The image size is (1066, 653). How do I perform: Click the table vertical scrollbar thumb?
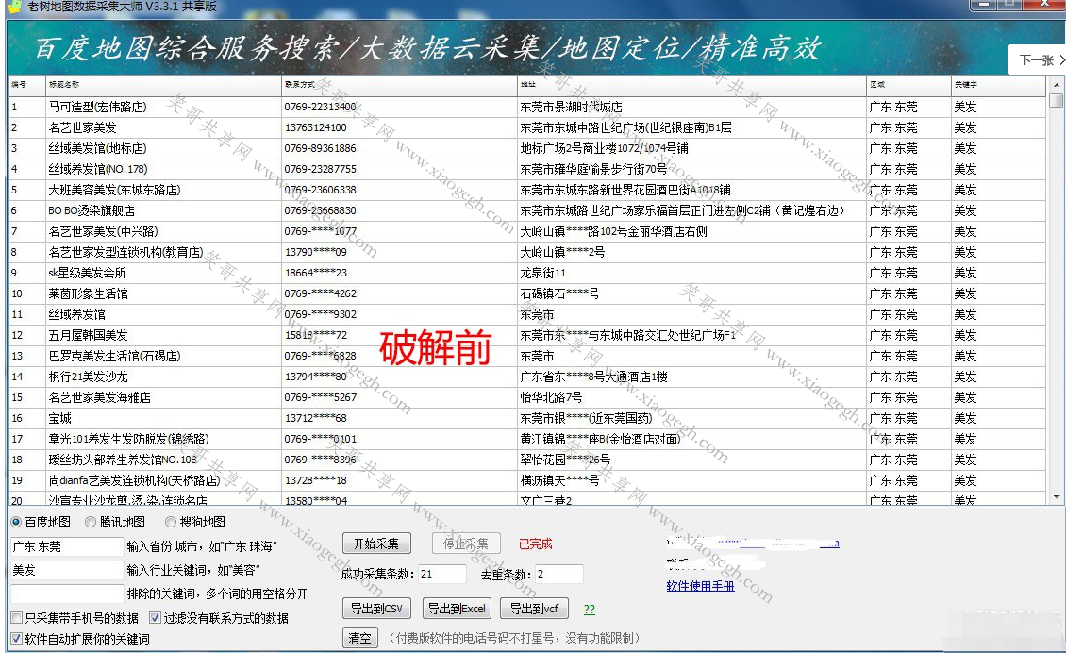click(x=1056, y=100)
